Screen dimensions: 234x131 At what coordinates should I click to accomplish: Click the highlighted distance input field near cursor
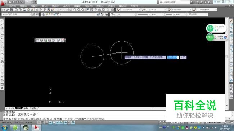coord(173,57)
